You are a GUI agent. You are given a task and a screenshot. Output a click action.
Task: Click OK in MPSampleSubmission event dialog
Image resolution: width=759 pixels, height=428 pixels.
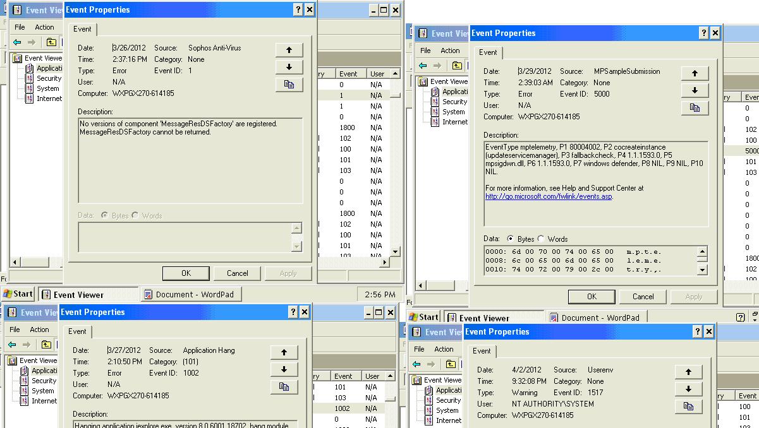(x=592, y=297)
